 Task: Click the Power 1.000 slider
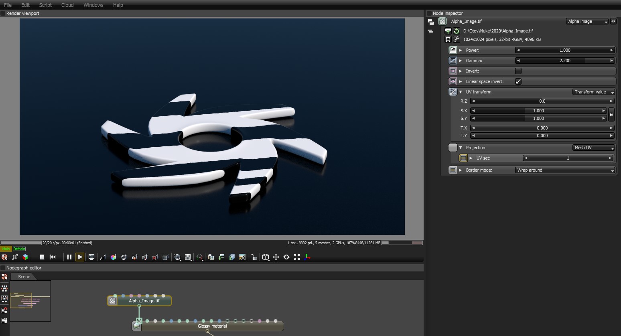565,50
